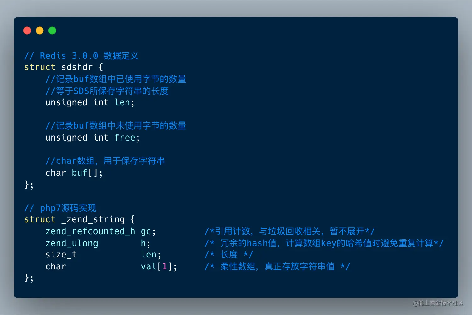Click the "char数组" comment line
472x315 pixels.
pyautogui.click(x=105, y=161)
